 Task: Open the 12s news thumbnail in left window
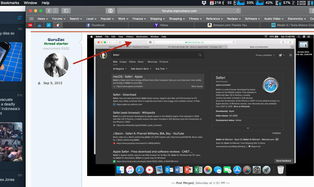click(x=11, y=62)
